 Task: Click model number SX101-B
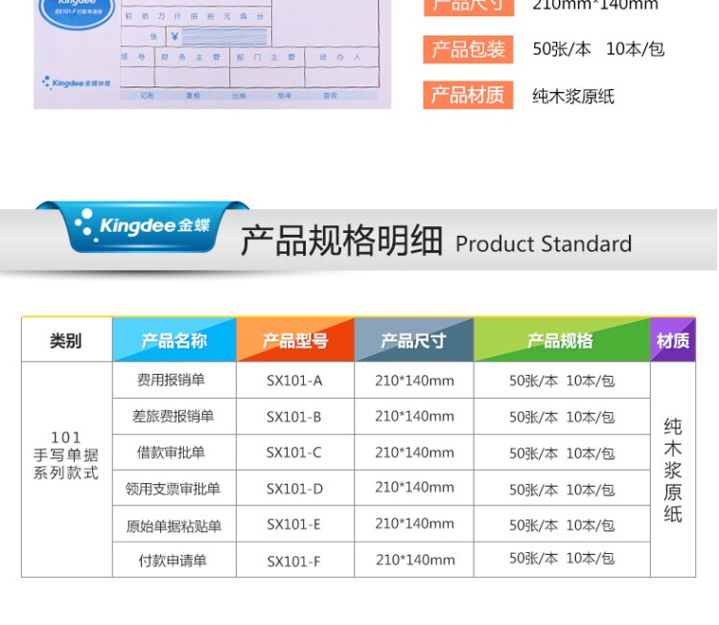pyautogui.click(x=294, y=417)
